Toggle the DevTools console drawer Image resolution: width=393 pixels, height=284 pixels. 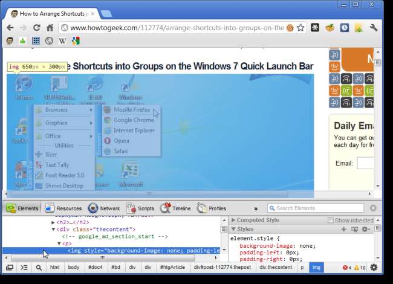coord(24,267)
